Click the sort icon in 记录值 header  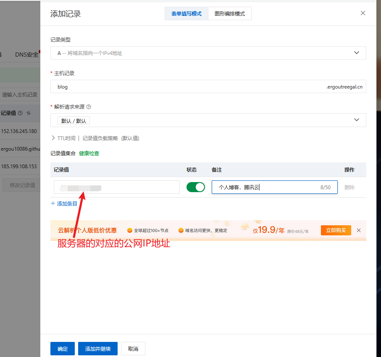29,113
